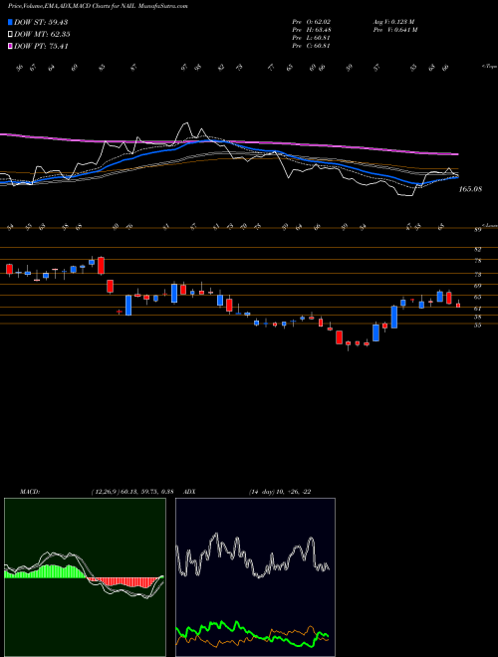Select the 'DOW ST: 59.43' legend label
Viewport: 498px width, 657px height.
pos(41,22)
